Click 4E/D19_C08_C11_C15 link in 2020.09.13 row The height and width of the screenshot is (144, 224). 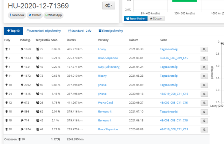(x=174, y=94)
